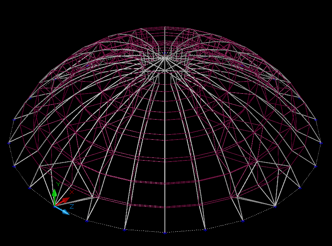Select the bottom-most support node of the dome
The image size is (332, 246).
pos(165,233)
